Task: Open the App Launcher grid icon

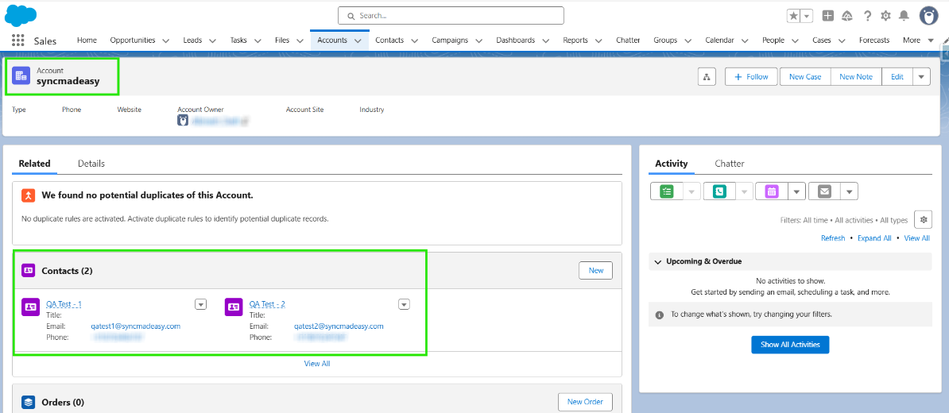Action: point(17,41)
